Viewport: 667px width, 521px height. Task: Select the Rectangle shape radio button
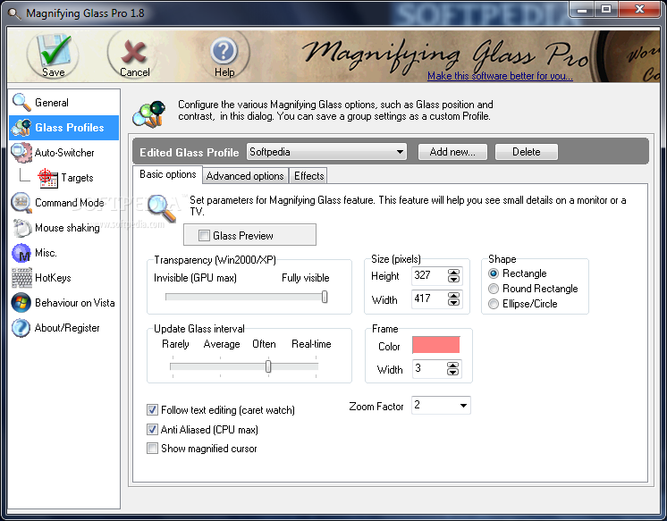click(494, 273)
